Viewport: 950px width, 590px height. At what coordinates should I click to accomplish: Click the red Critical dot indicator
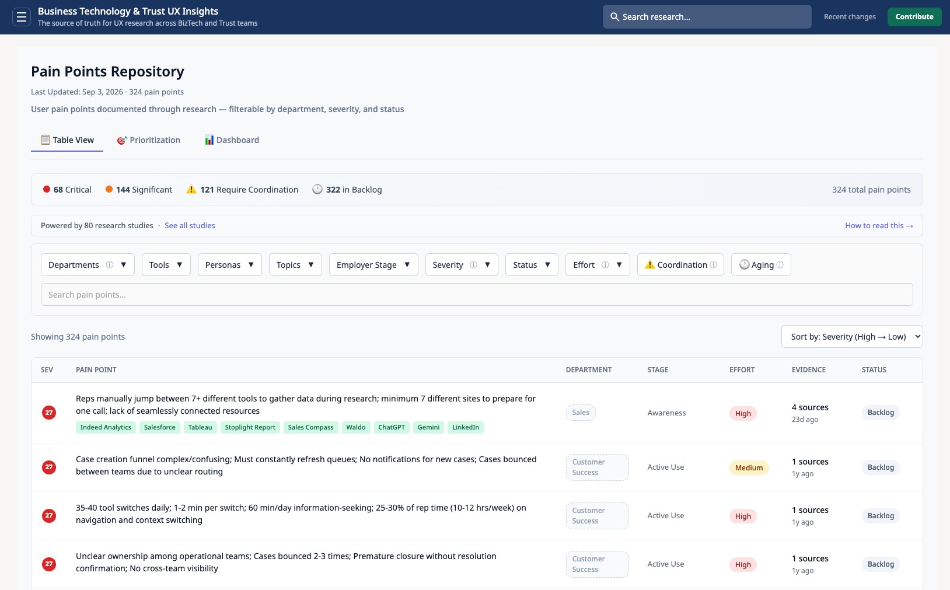(x=47, y=189)
